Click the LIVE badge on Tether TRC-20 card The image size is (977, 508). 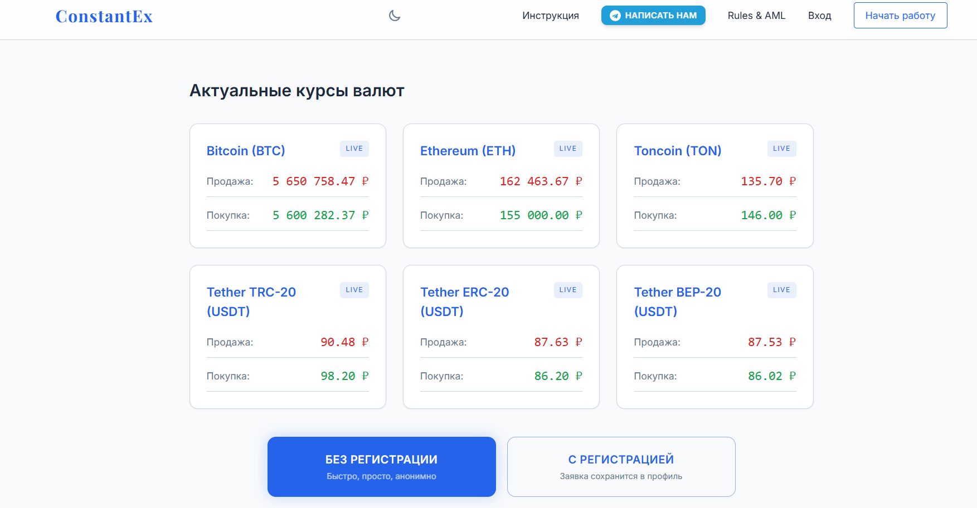click(354, 290)
